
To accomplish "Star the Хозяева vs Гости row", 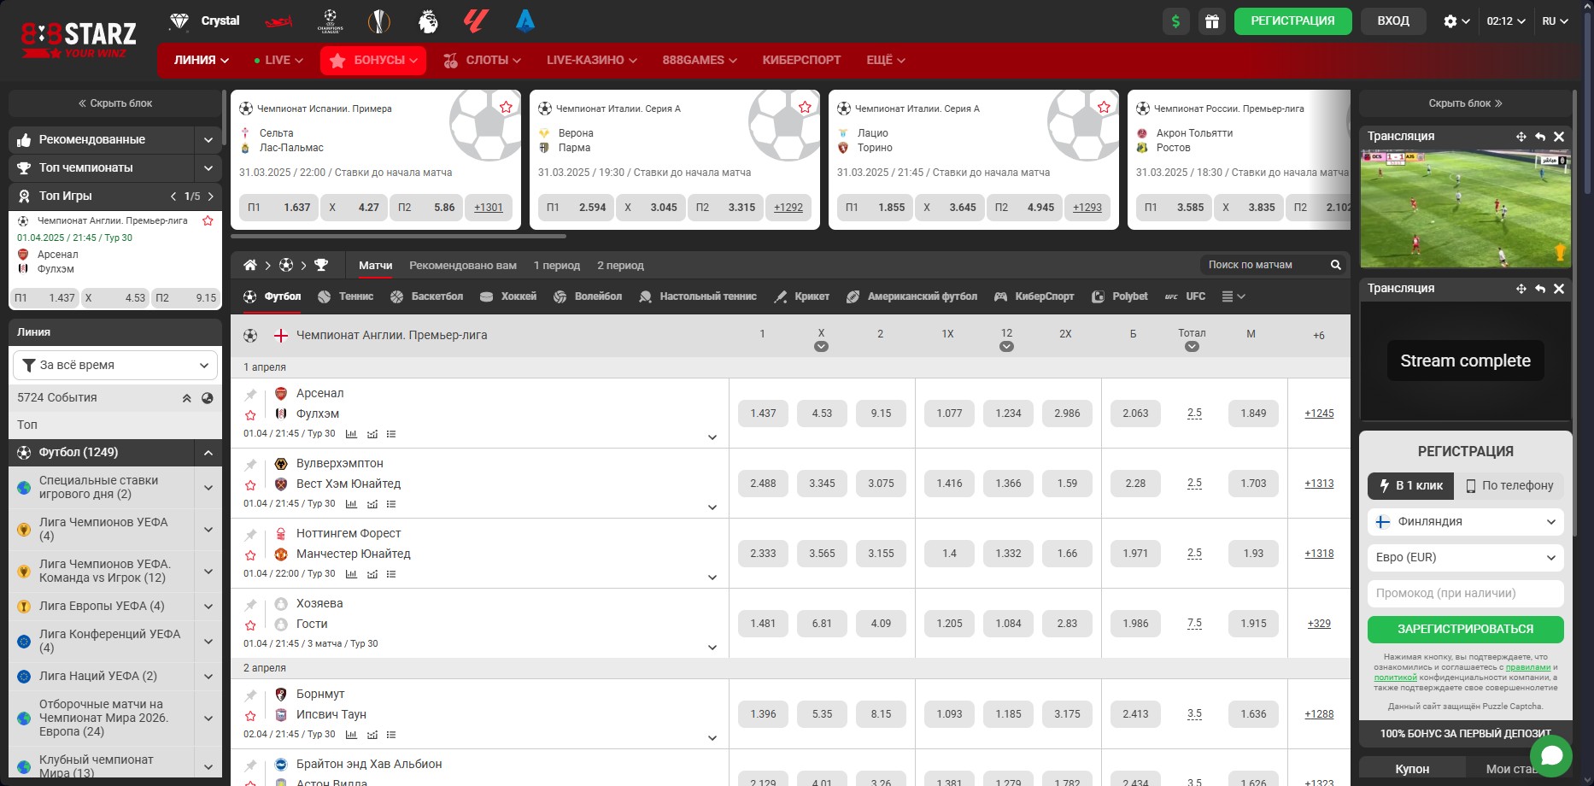I will click(x=250, y=625).
